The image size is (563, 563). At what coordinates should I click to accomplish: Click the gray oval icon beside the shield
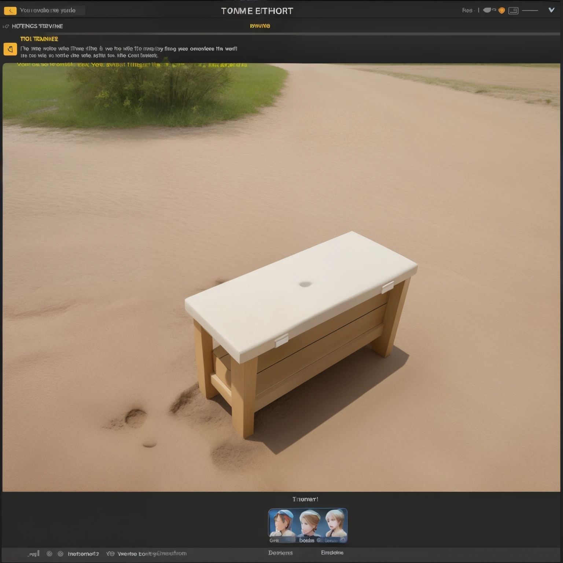pyautogui.click(x=487, y=10)
